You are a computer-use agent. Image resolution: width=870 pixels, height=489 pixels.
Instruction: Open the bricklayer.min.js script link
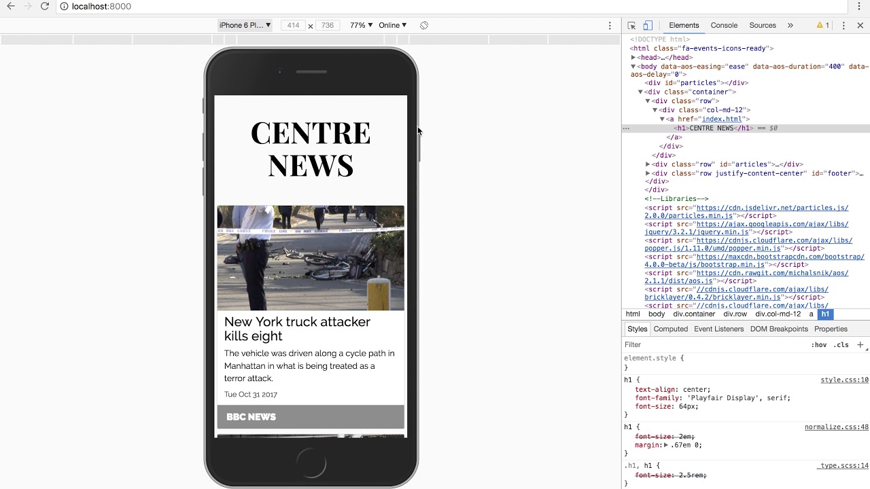point(736,293)
